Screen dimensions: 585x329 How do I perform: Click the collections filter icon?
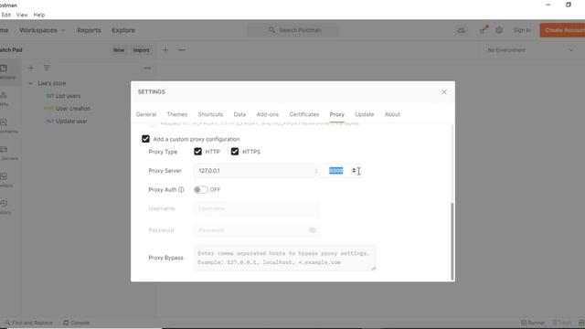tap(47, 69)
